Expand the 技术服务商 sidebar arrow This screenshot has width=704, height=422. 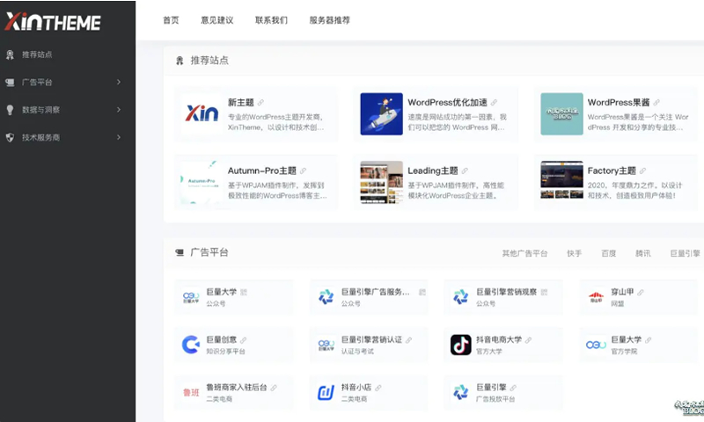[118, 137]
